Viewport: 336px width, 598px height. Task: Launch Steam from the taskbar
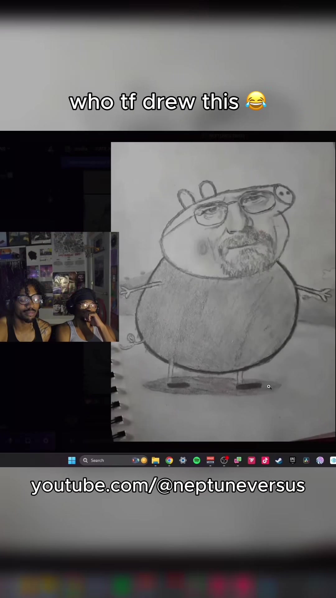point(279,460)
